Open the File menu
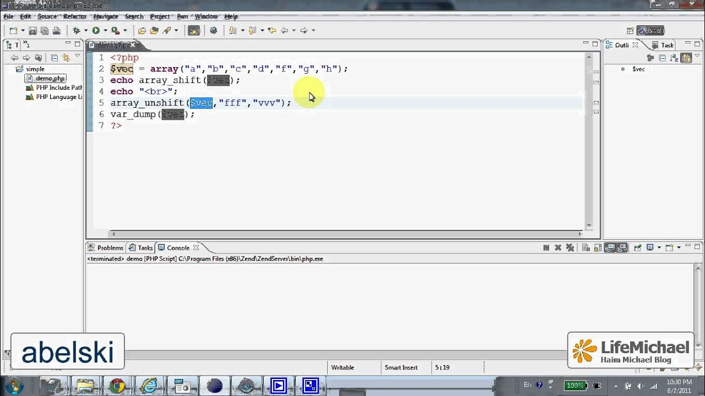The width and height of the screenshot is (705, 396). (8, 16)
